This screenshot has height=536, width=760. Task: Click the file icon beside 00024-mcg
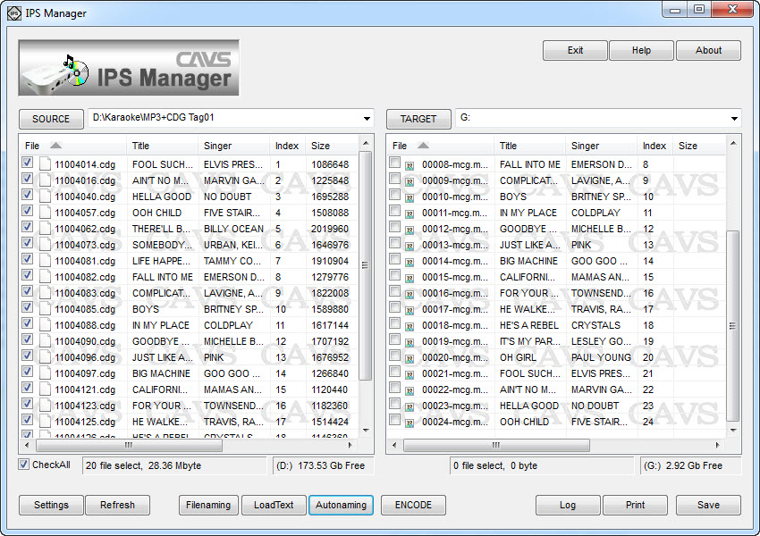pyautogui.click(x=410, y=423)
